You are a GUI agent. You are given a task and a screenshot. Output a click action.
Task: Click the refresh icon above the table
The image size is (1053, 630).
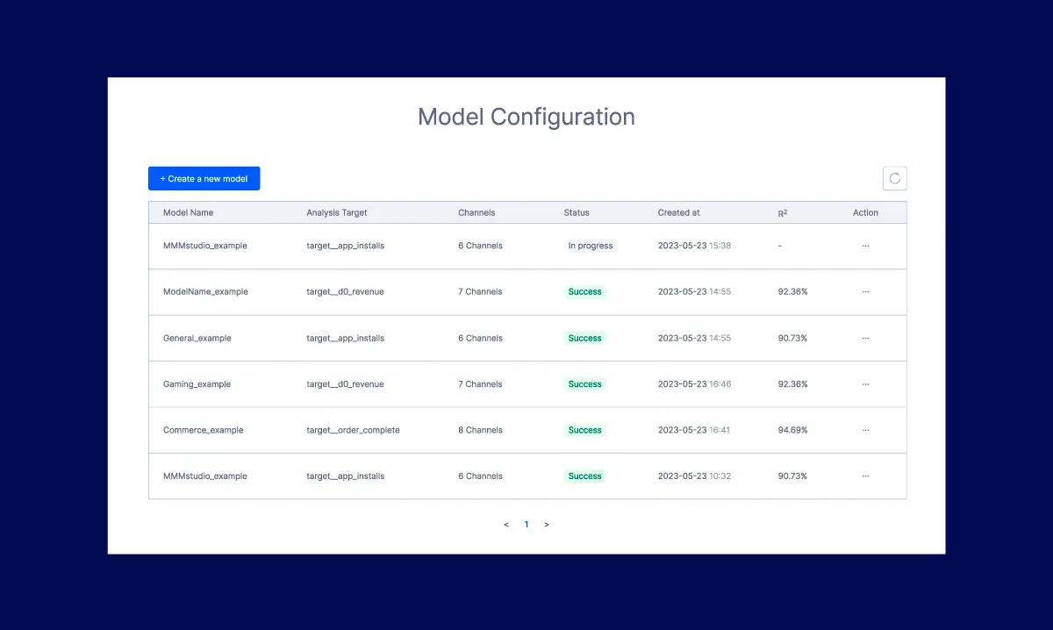[x=894, y=178]
